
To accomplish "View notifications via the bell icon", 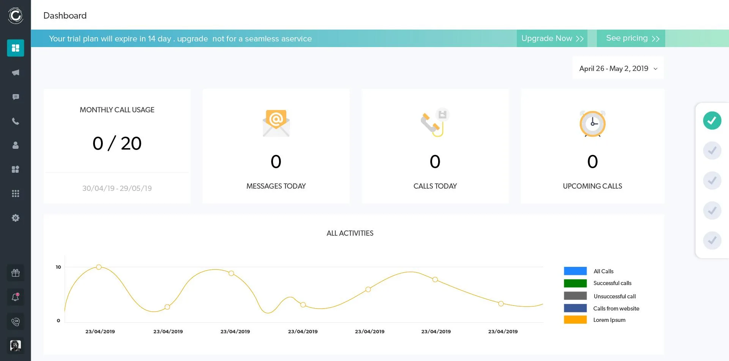I will (x=16, y=297).
